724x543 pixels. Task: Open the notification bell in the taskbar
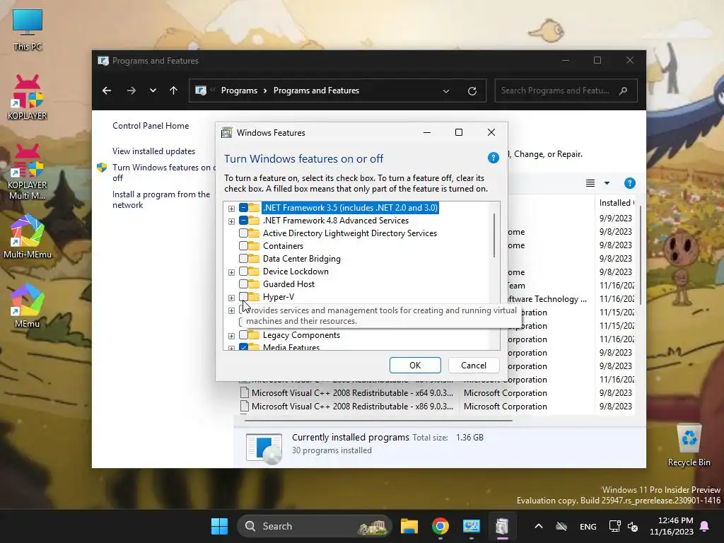click(x=705, y=526)
